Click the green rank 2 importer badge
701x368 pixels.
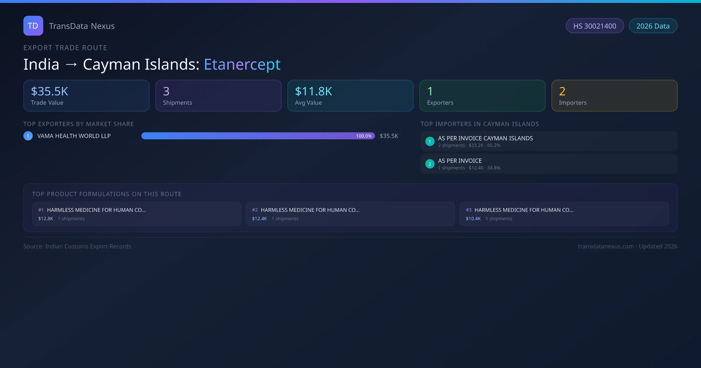[430, 164]
